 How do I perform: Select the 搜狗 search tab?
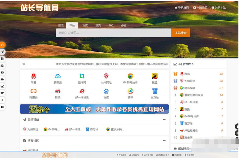[98, 26]
